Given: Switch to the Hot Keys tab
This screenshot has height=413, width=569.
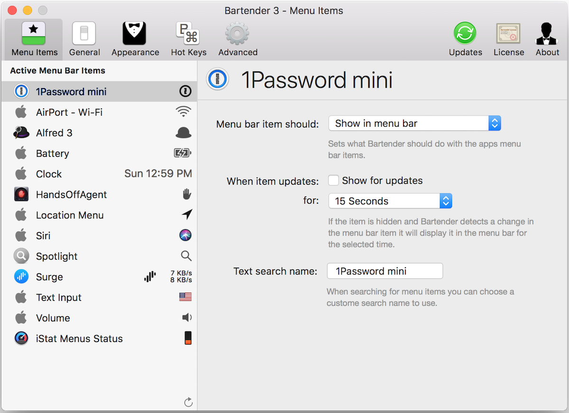Looking at the screenshot, I should tap(189, 40).
